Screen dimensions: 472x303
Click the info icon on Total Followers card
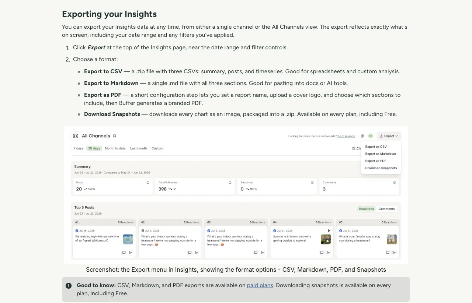click(230, 182)
